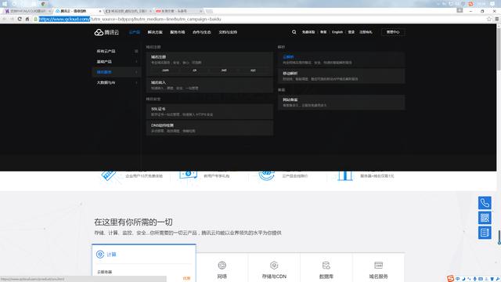Open the 解决方案 navigation menu
The height and width of the screenshot is (282, 501).
coord(155,32)
